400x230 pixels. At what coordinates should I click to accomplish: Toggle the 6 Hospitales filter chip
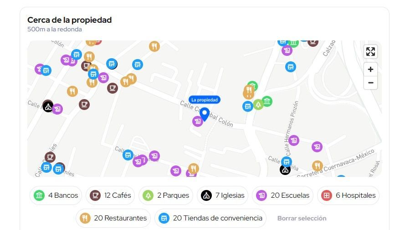(348, 195)
